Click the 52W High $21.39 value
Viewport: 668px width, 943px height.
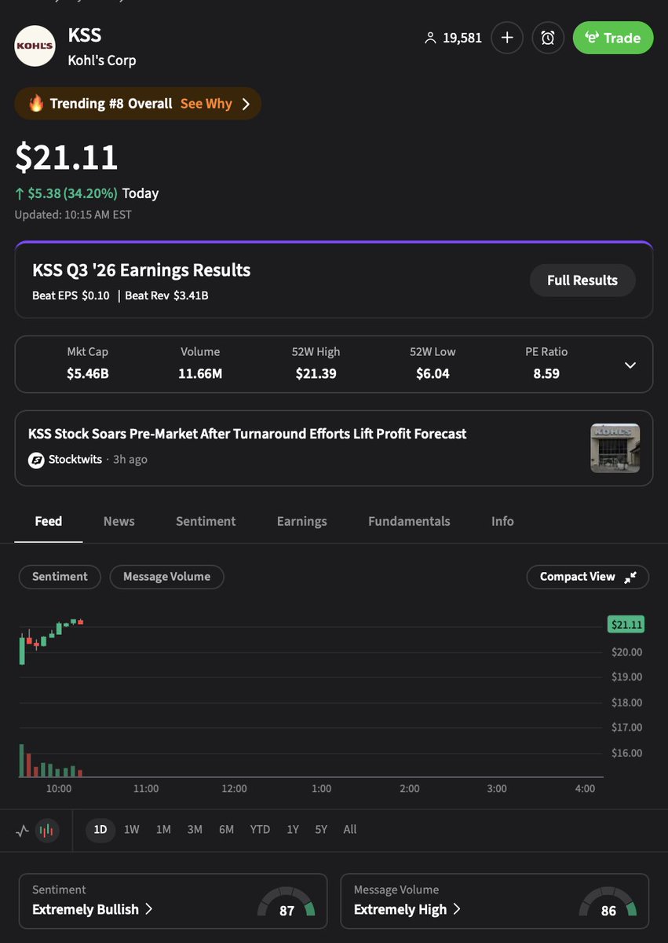pyautogui.click(x=316, y=374)
